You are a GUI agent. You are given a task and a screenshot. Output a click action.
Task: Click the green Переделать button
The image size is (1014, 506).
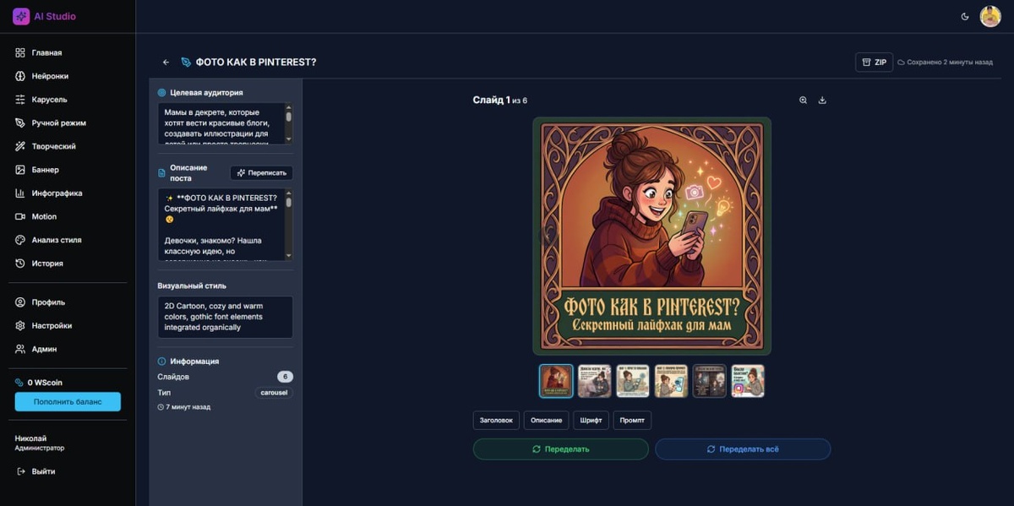click(x=561, y=449)
